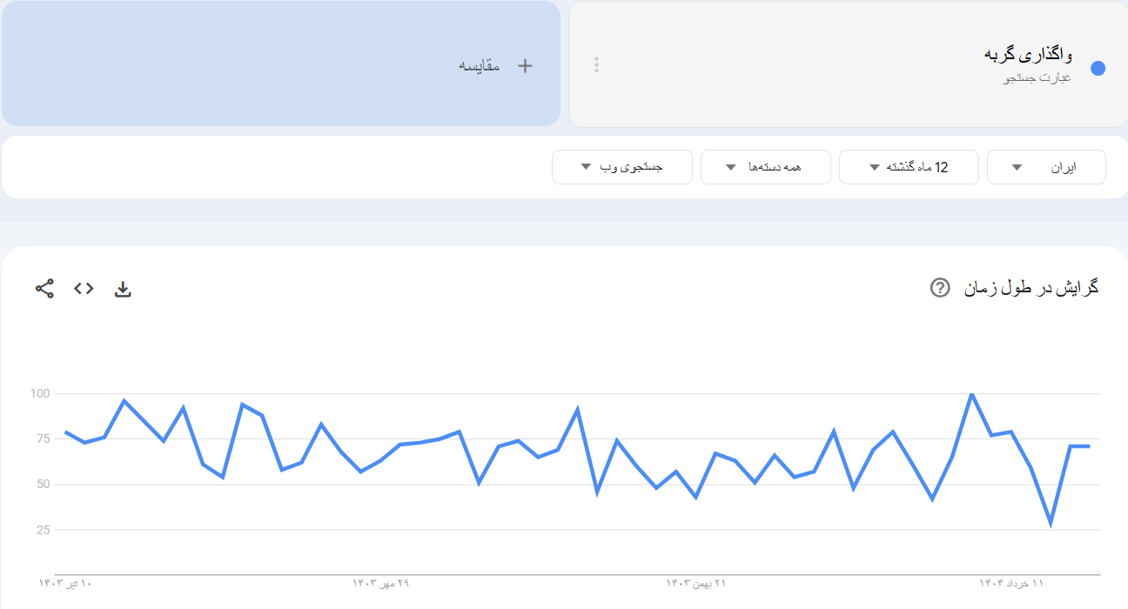1128x609 pixels.
Task: Click the ۱۱ خرداد ۱۴۰۴ date label
Action: pyautogui.click(x=1010, y=582)
